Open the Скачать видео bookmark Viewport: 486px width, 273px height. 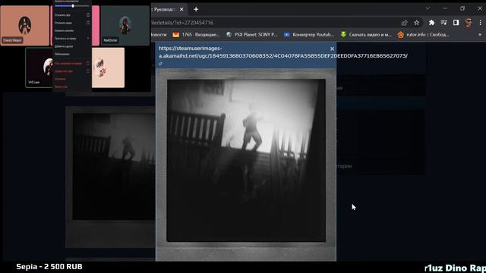click(x=366, y=35)
